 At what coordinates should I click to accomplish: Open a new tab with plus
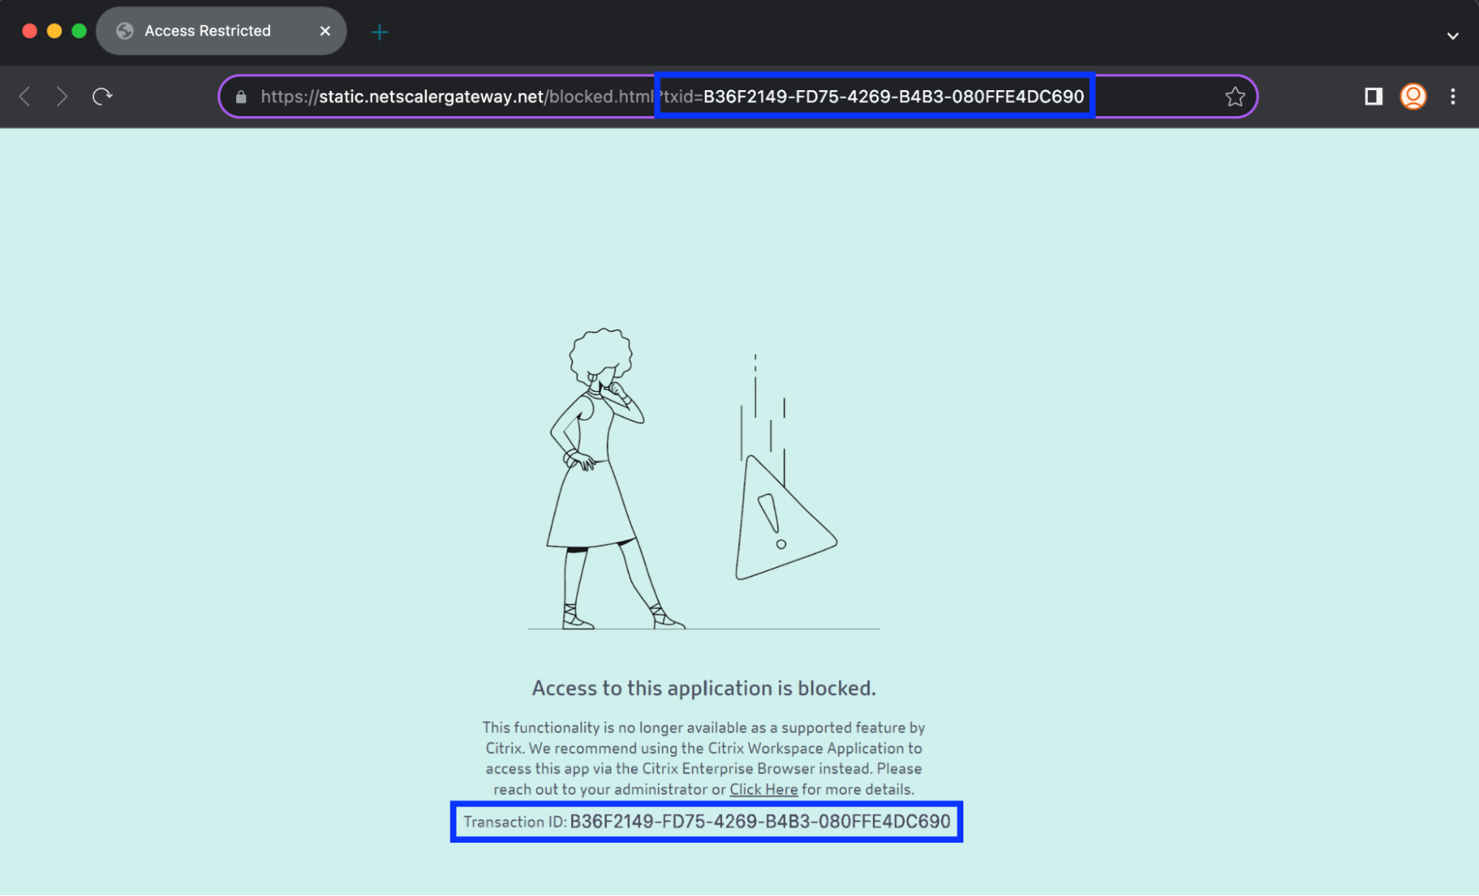[x=379, y=32]
